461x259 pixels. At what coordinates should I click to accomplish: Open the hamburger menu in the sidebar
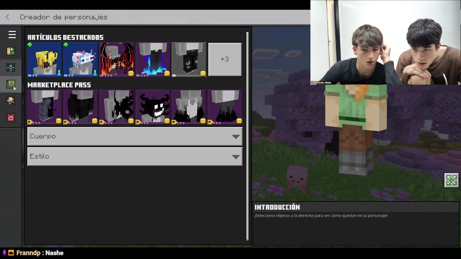tap(12, 35)
